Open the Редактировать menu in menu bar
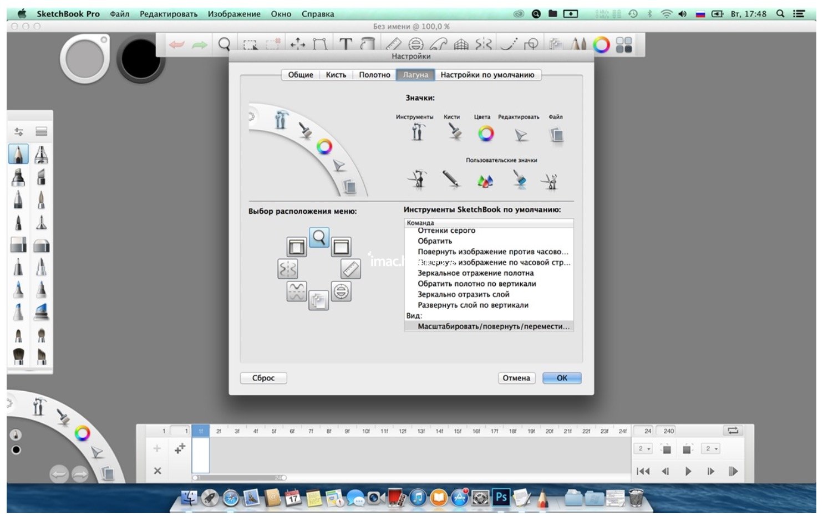 [x=169, y=14]
